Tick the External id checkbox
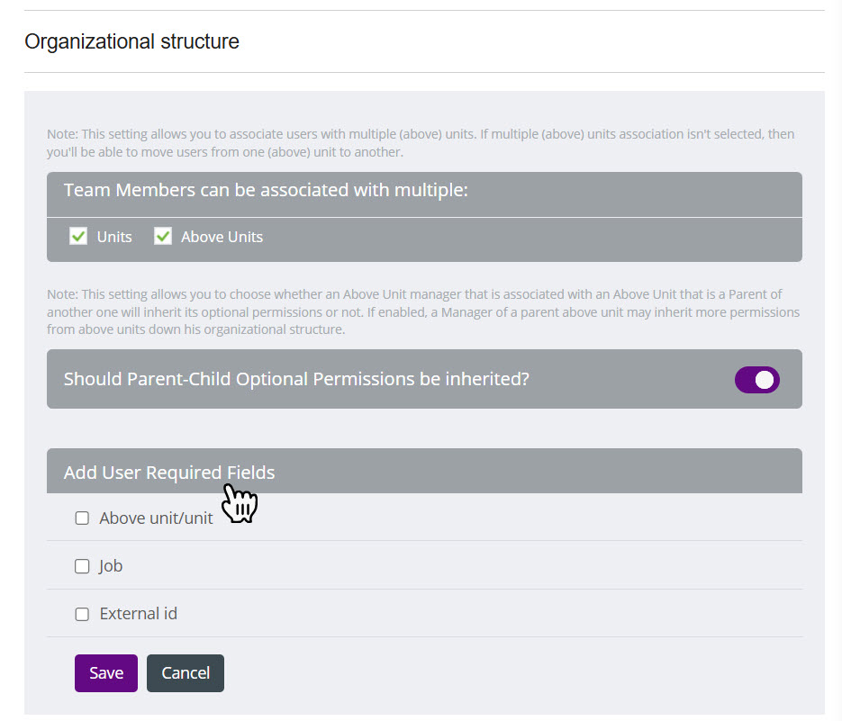Image resolution: width=842 pixels, height=721 pixels. click(x=82, y=614)
